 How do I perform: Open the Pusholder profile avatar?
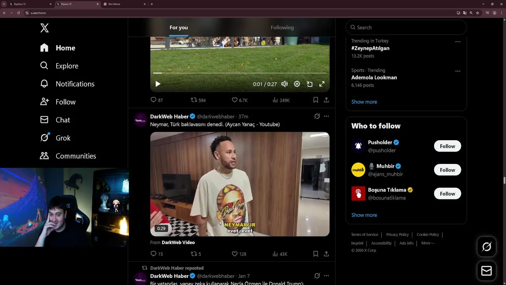[358, 146]
